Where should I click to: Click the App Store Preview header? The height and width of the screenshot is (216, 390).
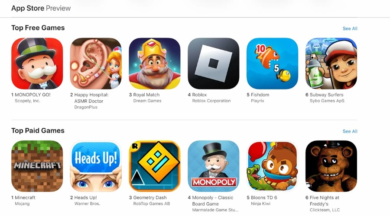click(41, 8)
